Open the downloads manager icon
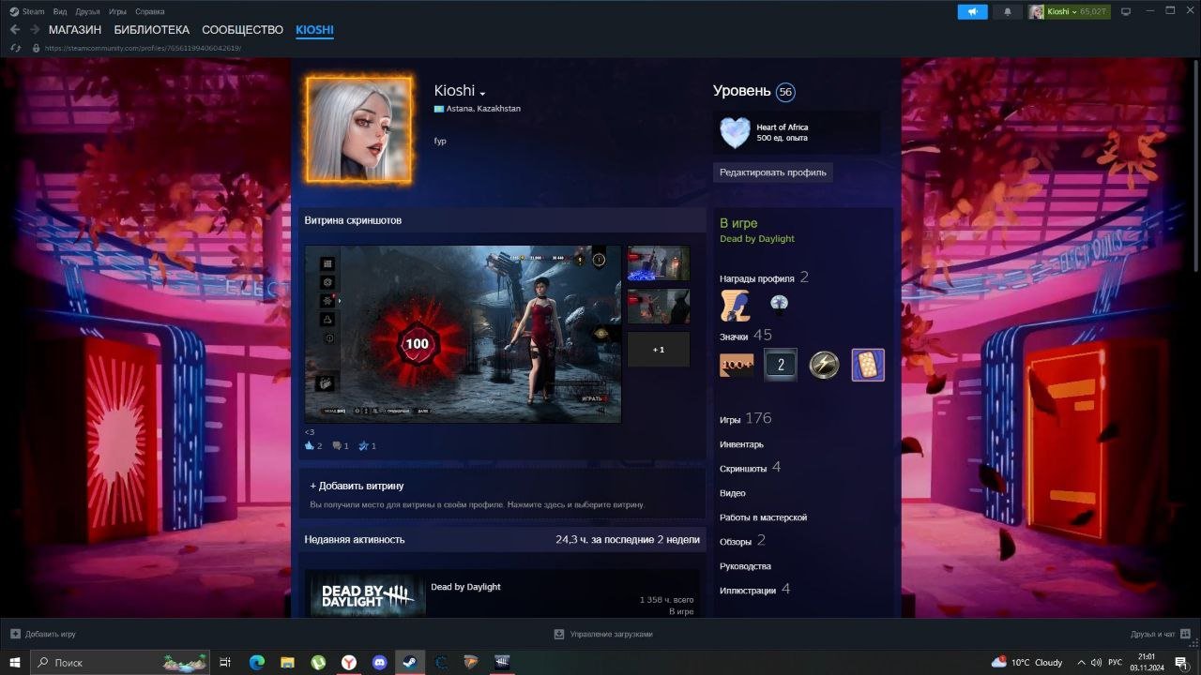Image resolution: width=1201 pixels, height=675 pixels. (x=559, y=634)
